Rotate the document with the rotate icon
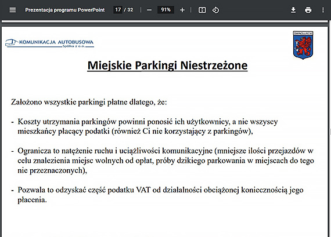 click(215, 10)
